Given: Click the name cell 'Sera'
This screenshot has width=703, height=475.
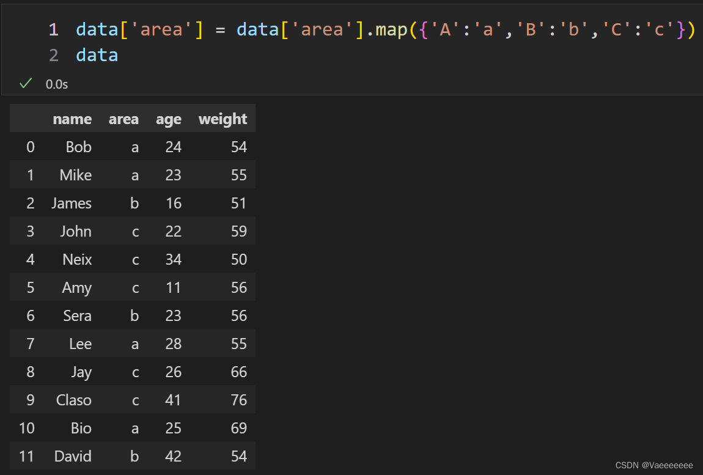Looking at the screenshot, I should pyautogui.click(x=77, y=316).
